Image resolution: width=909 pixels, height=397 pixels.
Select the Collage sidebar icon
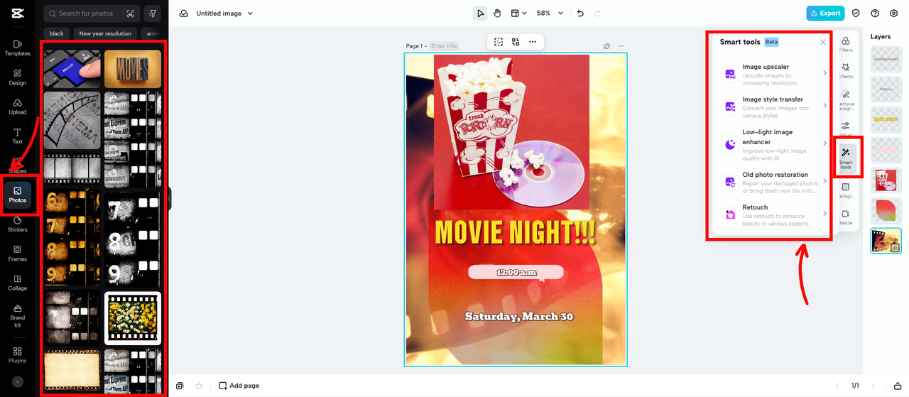(x=17, y=282)
